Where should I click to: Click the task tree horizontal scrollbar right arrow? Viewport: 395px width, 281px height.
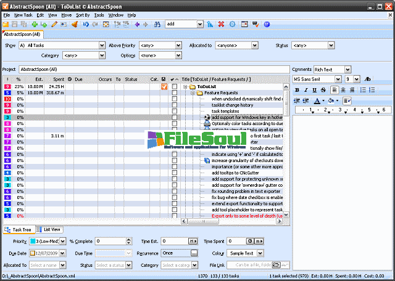point(279,221)
